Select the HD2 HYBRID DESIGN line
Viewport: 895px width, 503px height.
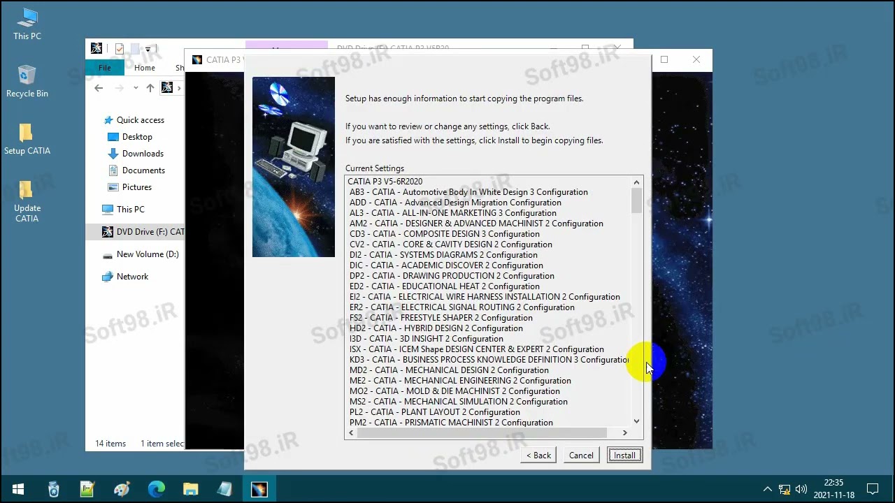click(x=436, y=328)
